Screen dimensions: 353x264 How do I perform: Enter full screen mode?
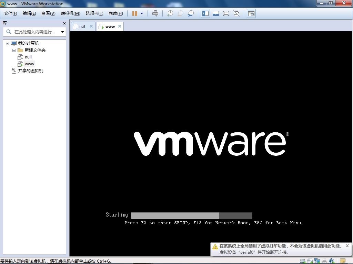click(x=226, y=13)
